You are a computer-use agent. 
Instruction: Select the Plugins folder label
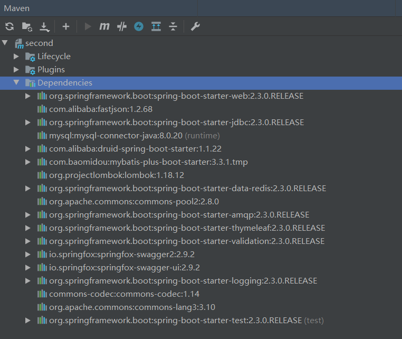point(51,70)
